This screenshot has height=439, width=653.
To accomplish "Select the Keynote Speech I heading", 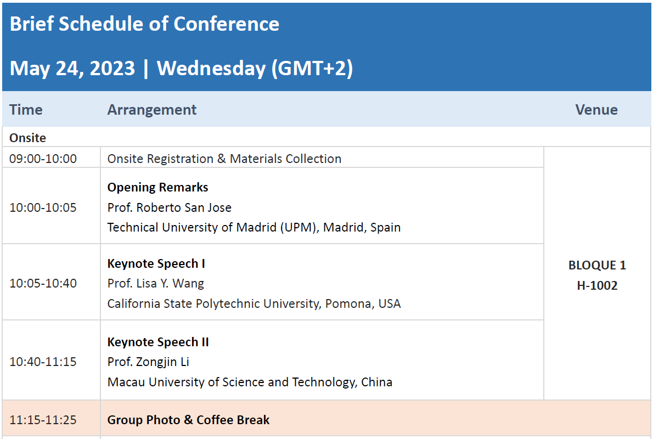I will click(x=156, y=263).
